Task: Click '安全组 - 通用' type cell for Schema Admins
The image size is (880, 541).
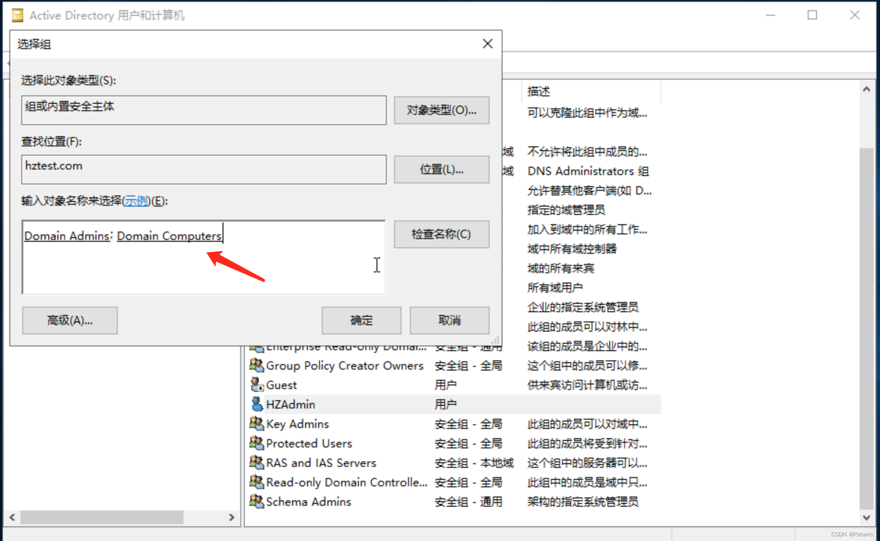Action: pyautogui.click(x=468, y=502)
